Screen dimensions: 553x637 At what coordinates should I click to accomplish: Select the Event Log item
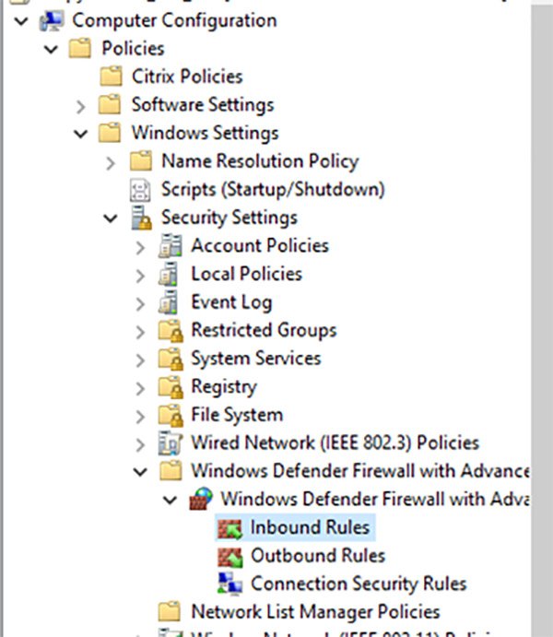click(230, 302)
